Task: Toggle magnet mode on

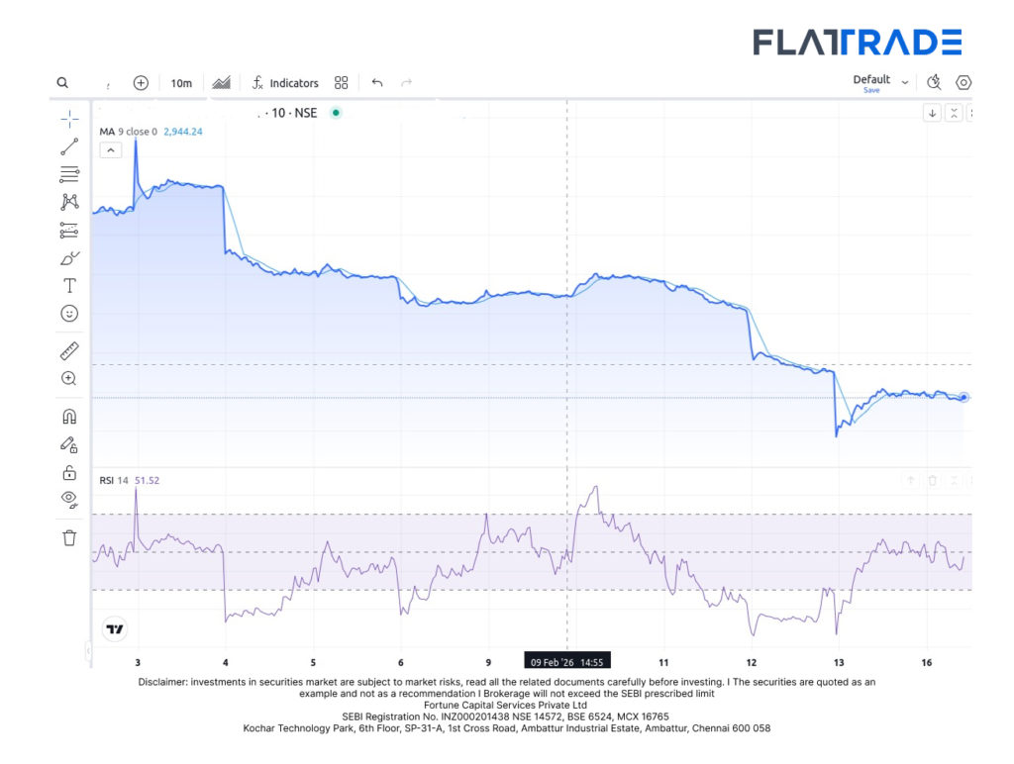Action: pos(69,417)
